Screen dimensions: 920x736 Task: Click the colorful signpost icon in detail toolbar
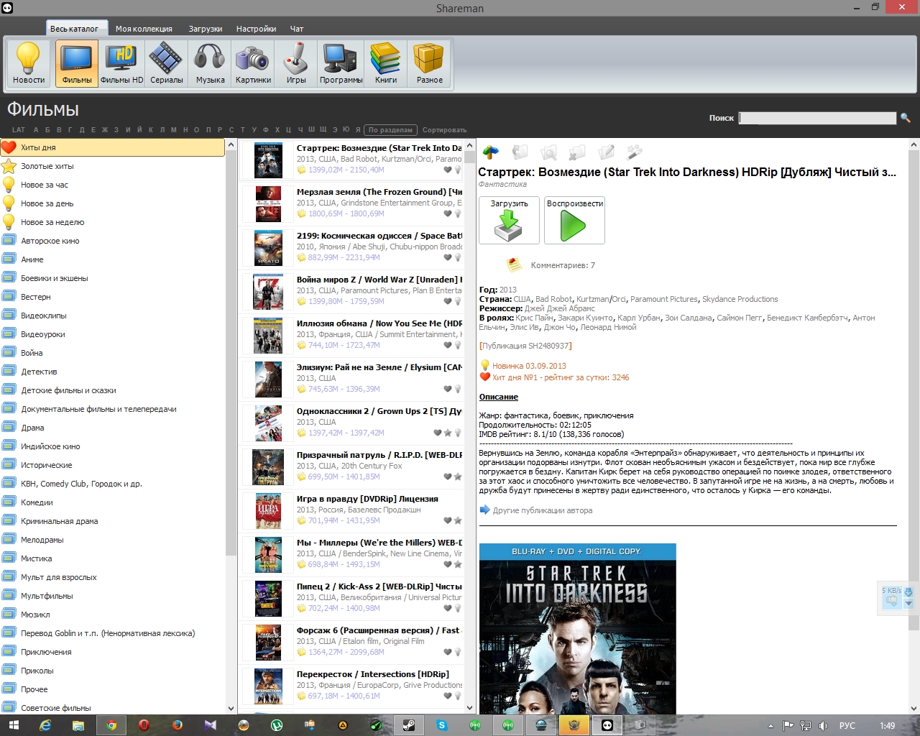[490, 152]
